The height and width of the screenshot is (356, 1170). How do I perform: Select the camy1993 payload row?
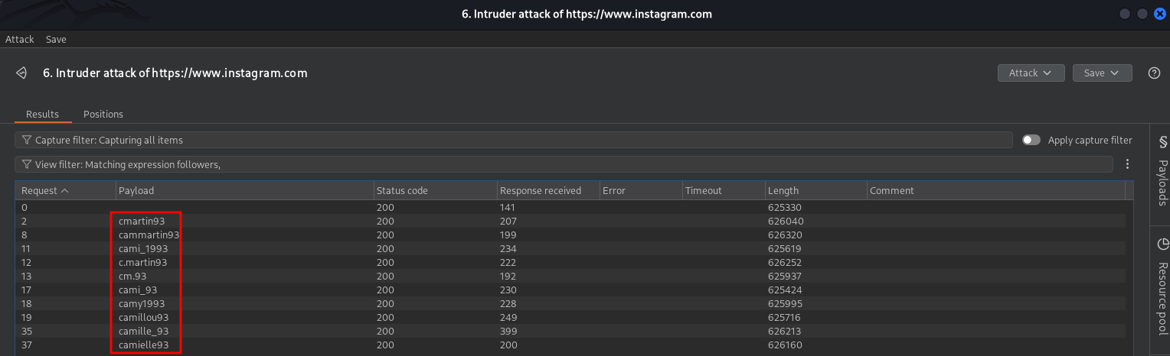(x=570, y=303)
